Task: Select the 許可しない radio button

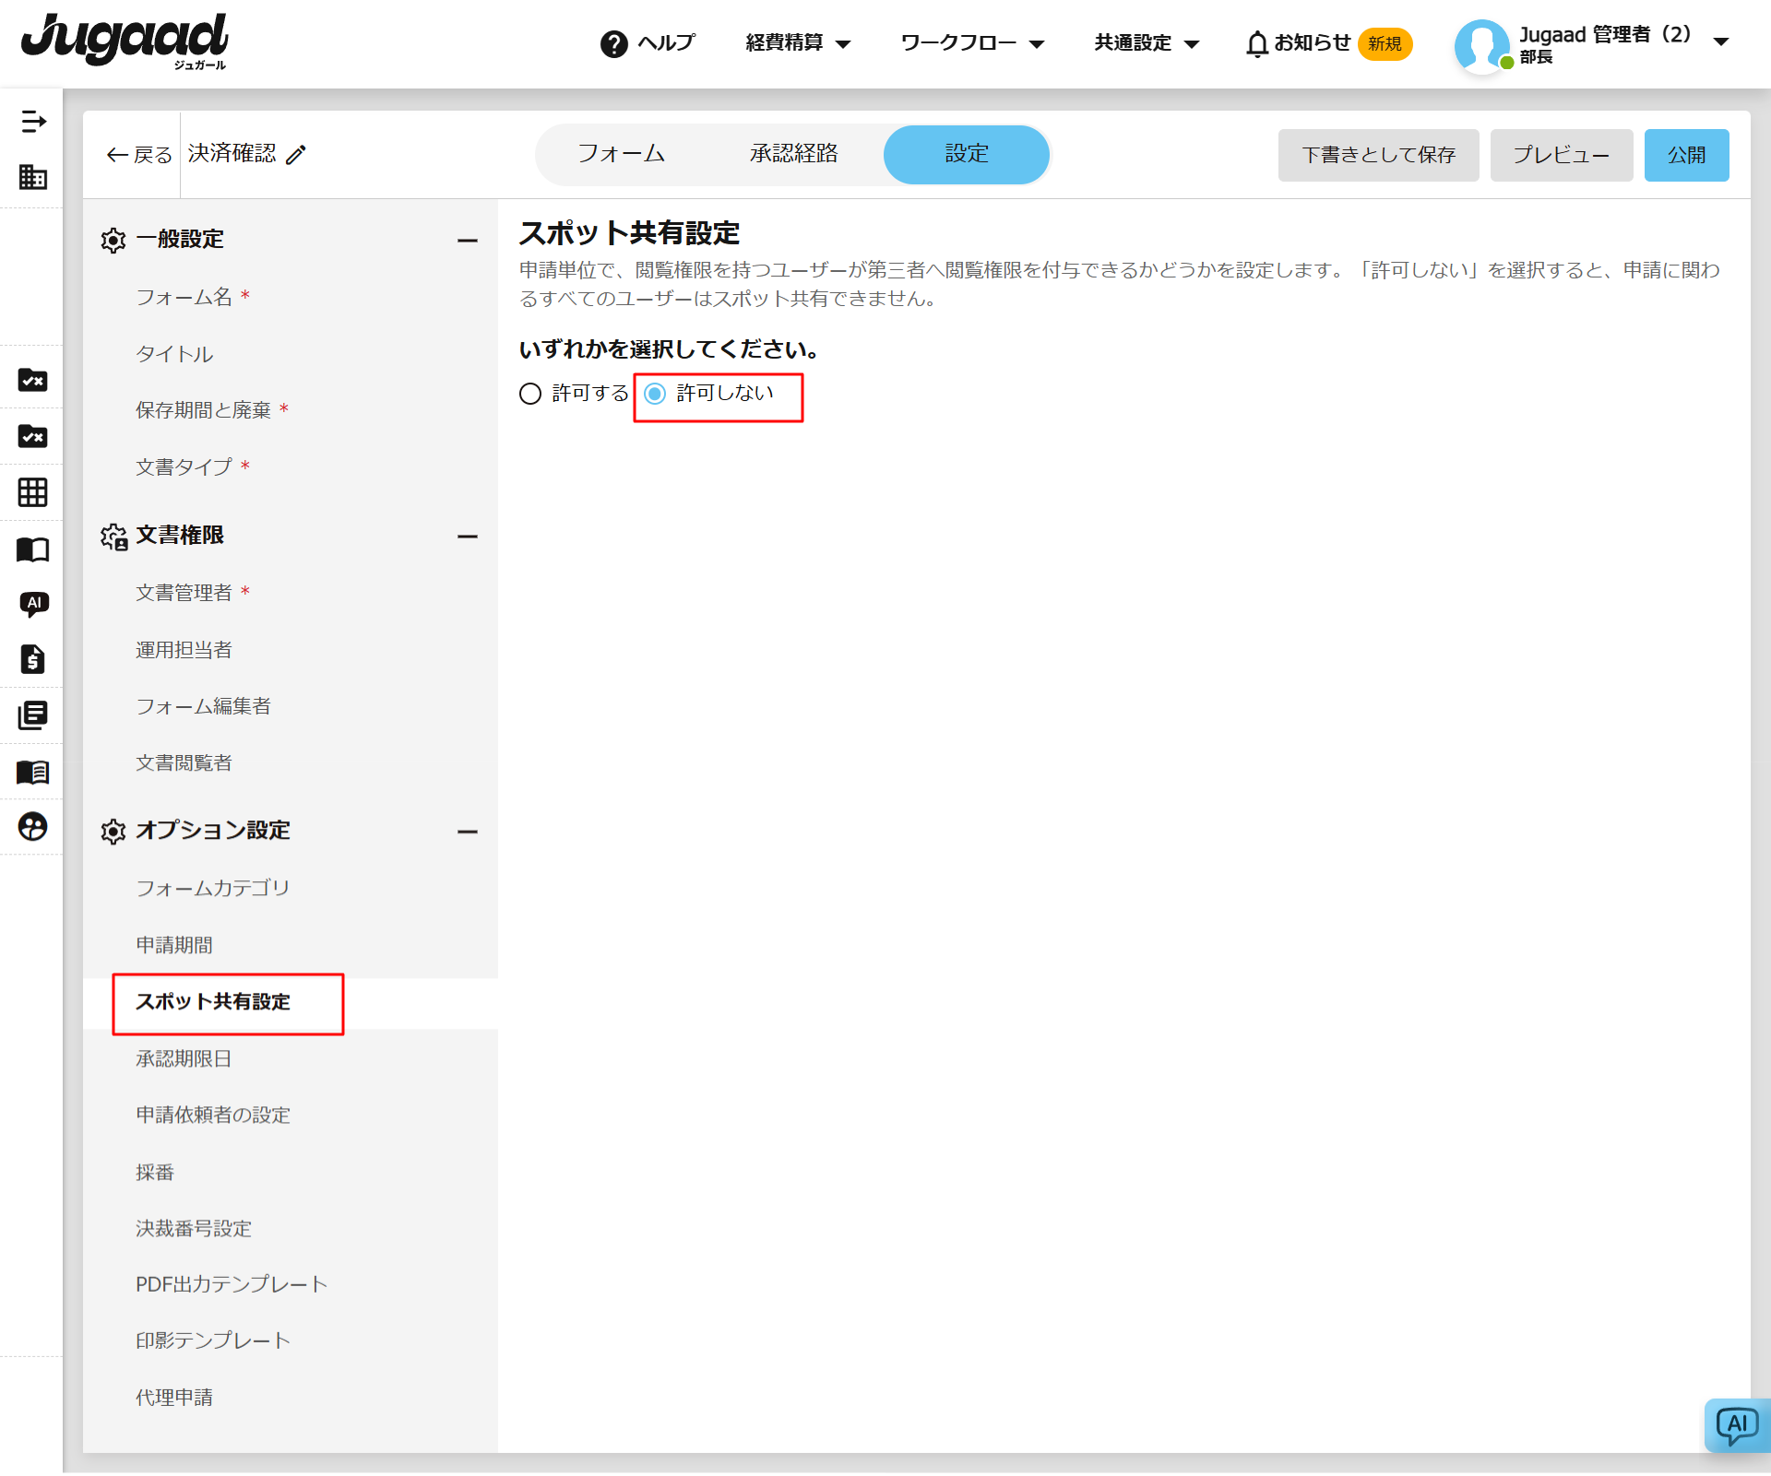Action: pos(655,394)
